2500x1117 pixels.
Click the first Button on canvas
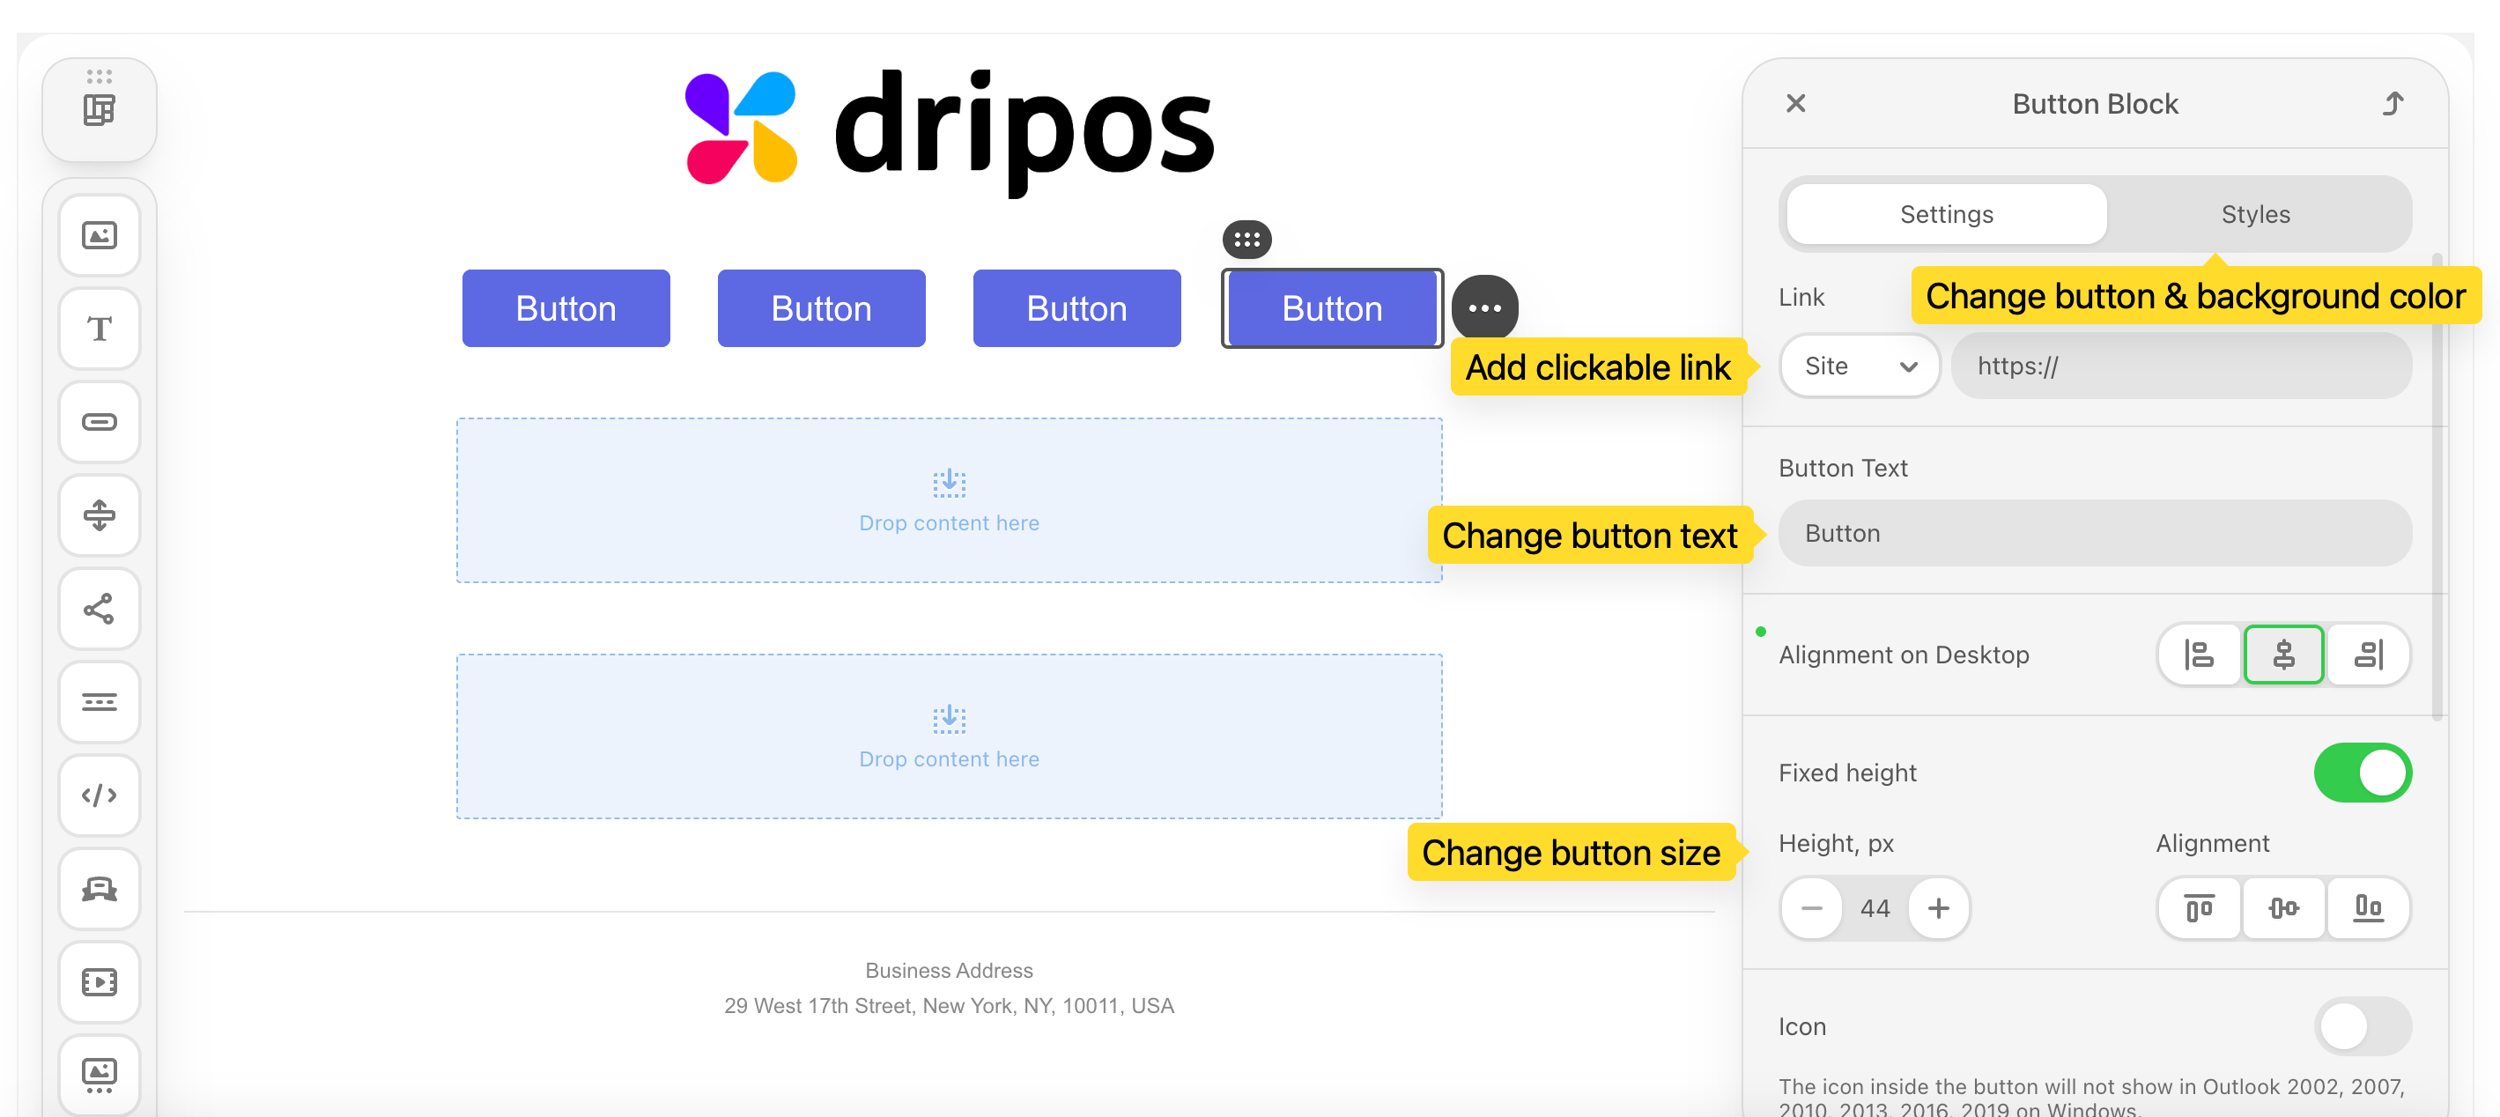[x=566, y=308]
